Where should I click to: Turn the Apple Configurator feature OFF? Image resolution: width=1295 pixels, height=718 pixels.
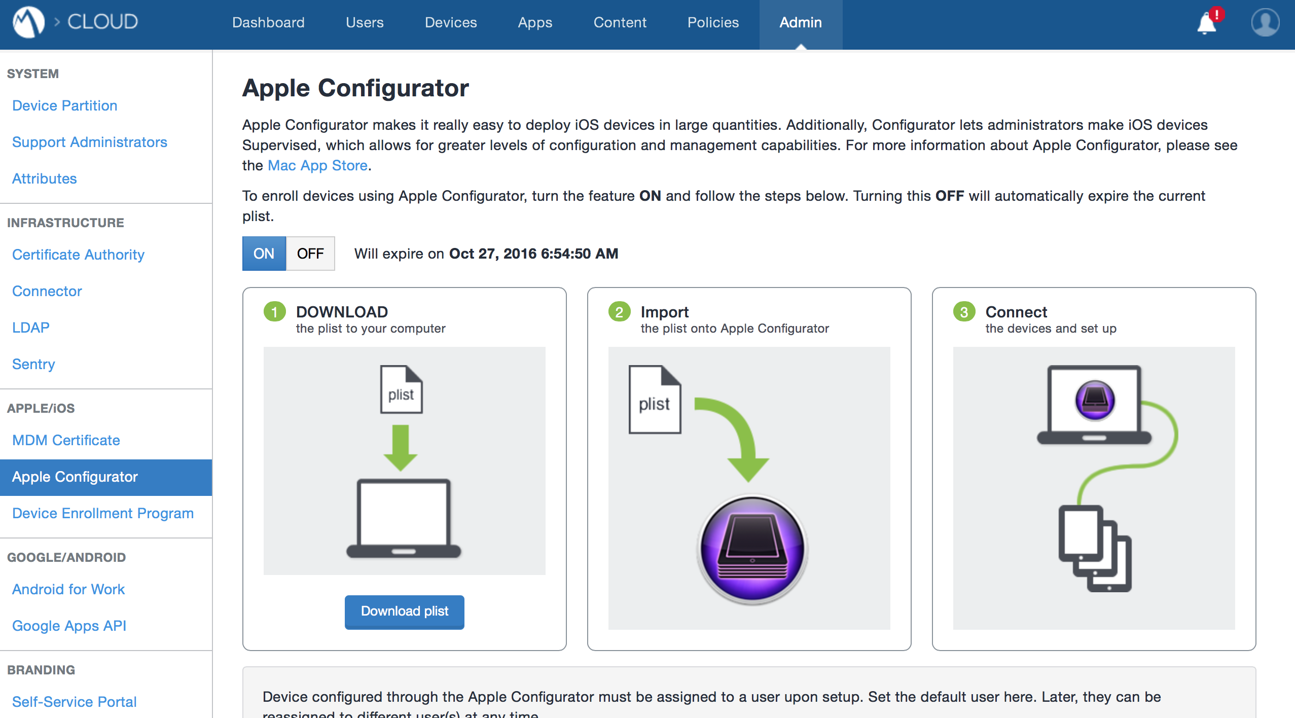pyautogui.click(x=310, y=253)
